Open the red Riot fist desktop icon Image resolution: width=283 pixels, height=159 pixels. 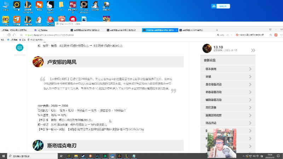(x=73, y=19)
